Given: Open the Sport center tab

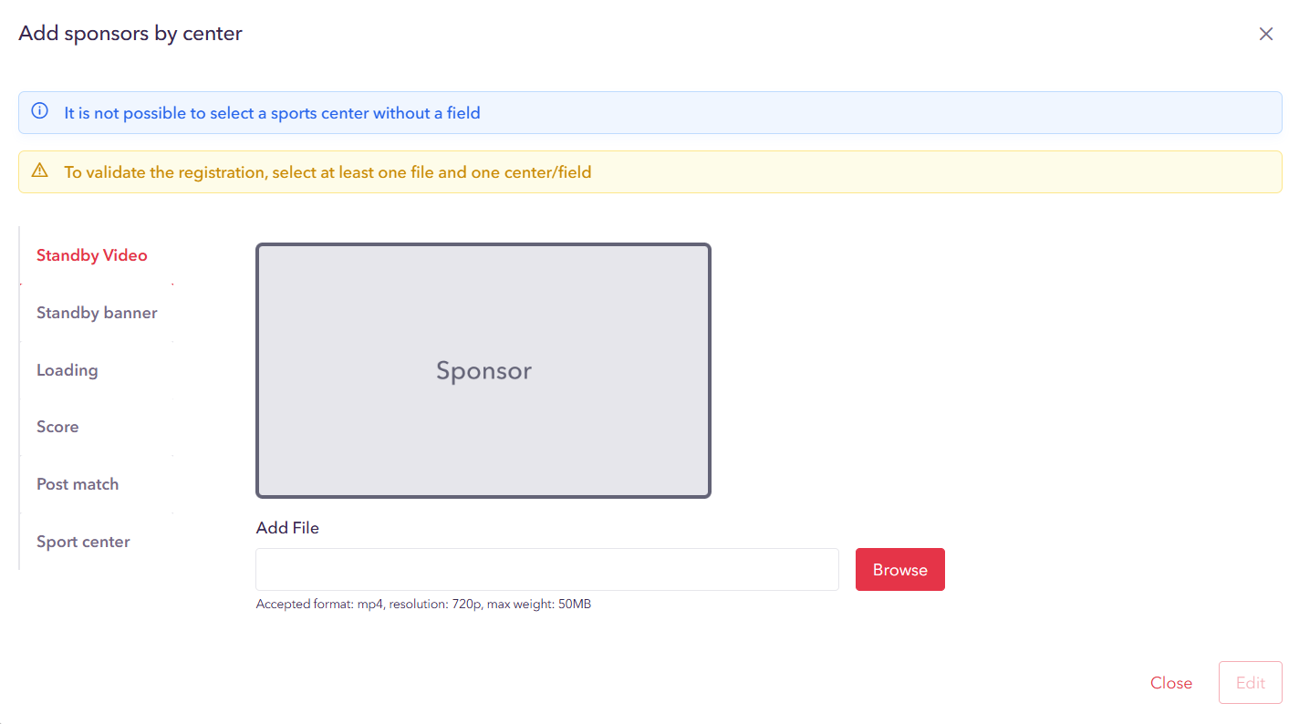Looking at the screenshot, I should [83, 542].
